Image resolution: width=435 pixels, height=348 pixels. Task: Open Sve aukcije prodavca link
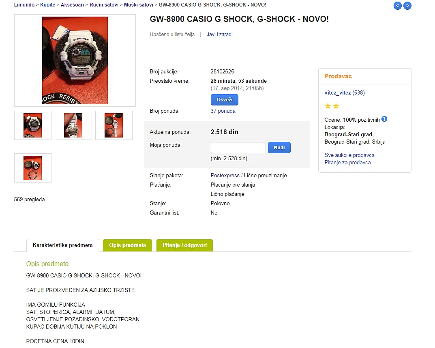click(x=349, y=155)
